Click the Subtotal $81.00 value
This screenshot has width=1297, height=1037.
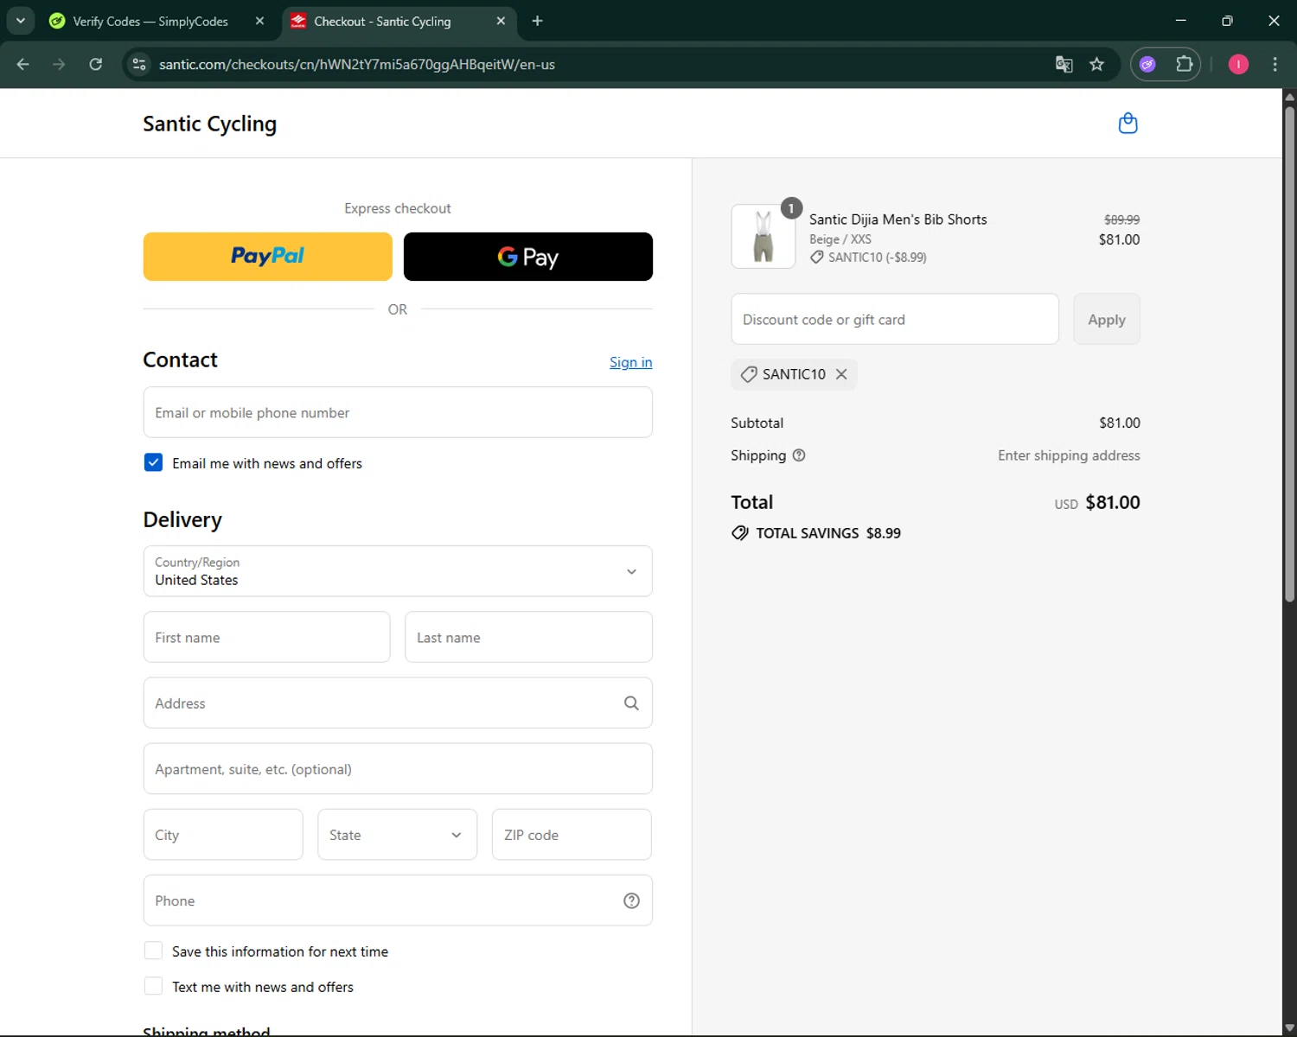coord(1119,423)
